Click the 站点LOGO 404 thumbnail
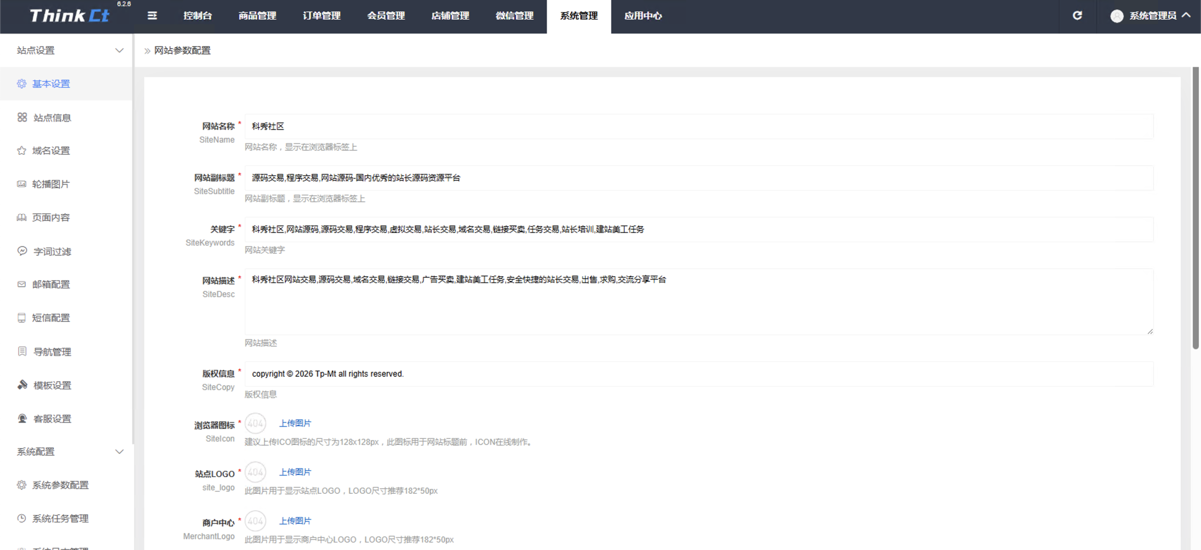Image resolution: width=1201 pixels, height=550 pixels. tap(255, 472)
